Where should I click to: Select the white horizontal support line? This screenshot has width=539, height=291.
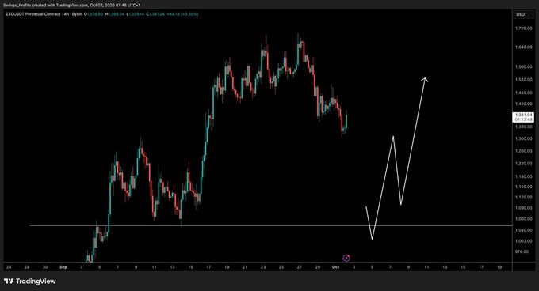(271, 225)
